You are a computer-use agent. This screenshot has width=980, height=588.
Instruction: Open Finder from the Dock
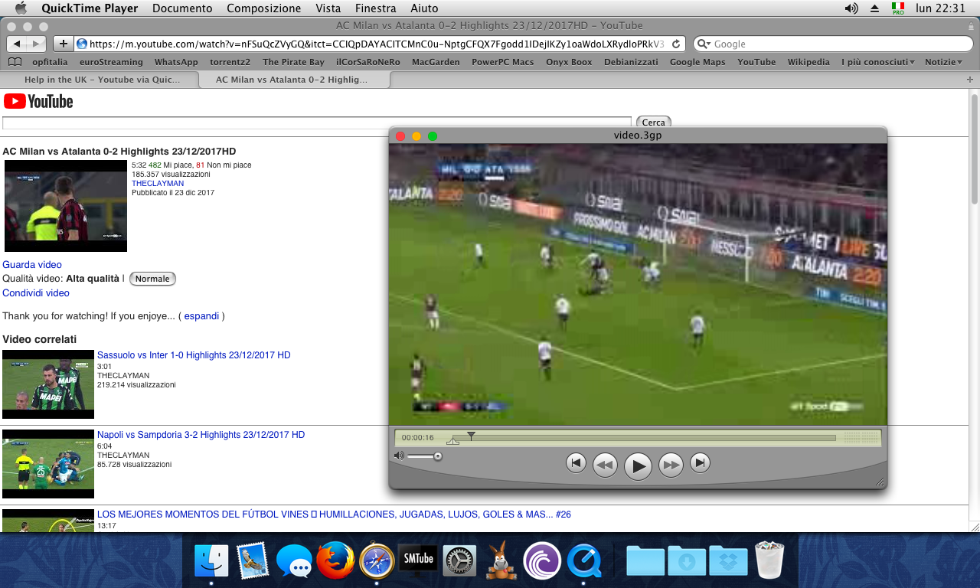coord(211,560)
